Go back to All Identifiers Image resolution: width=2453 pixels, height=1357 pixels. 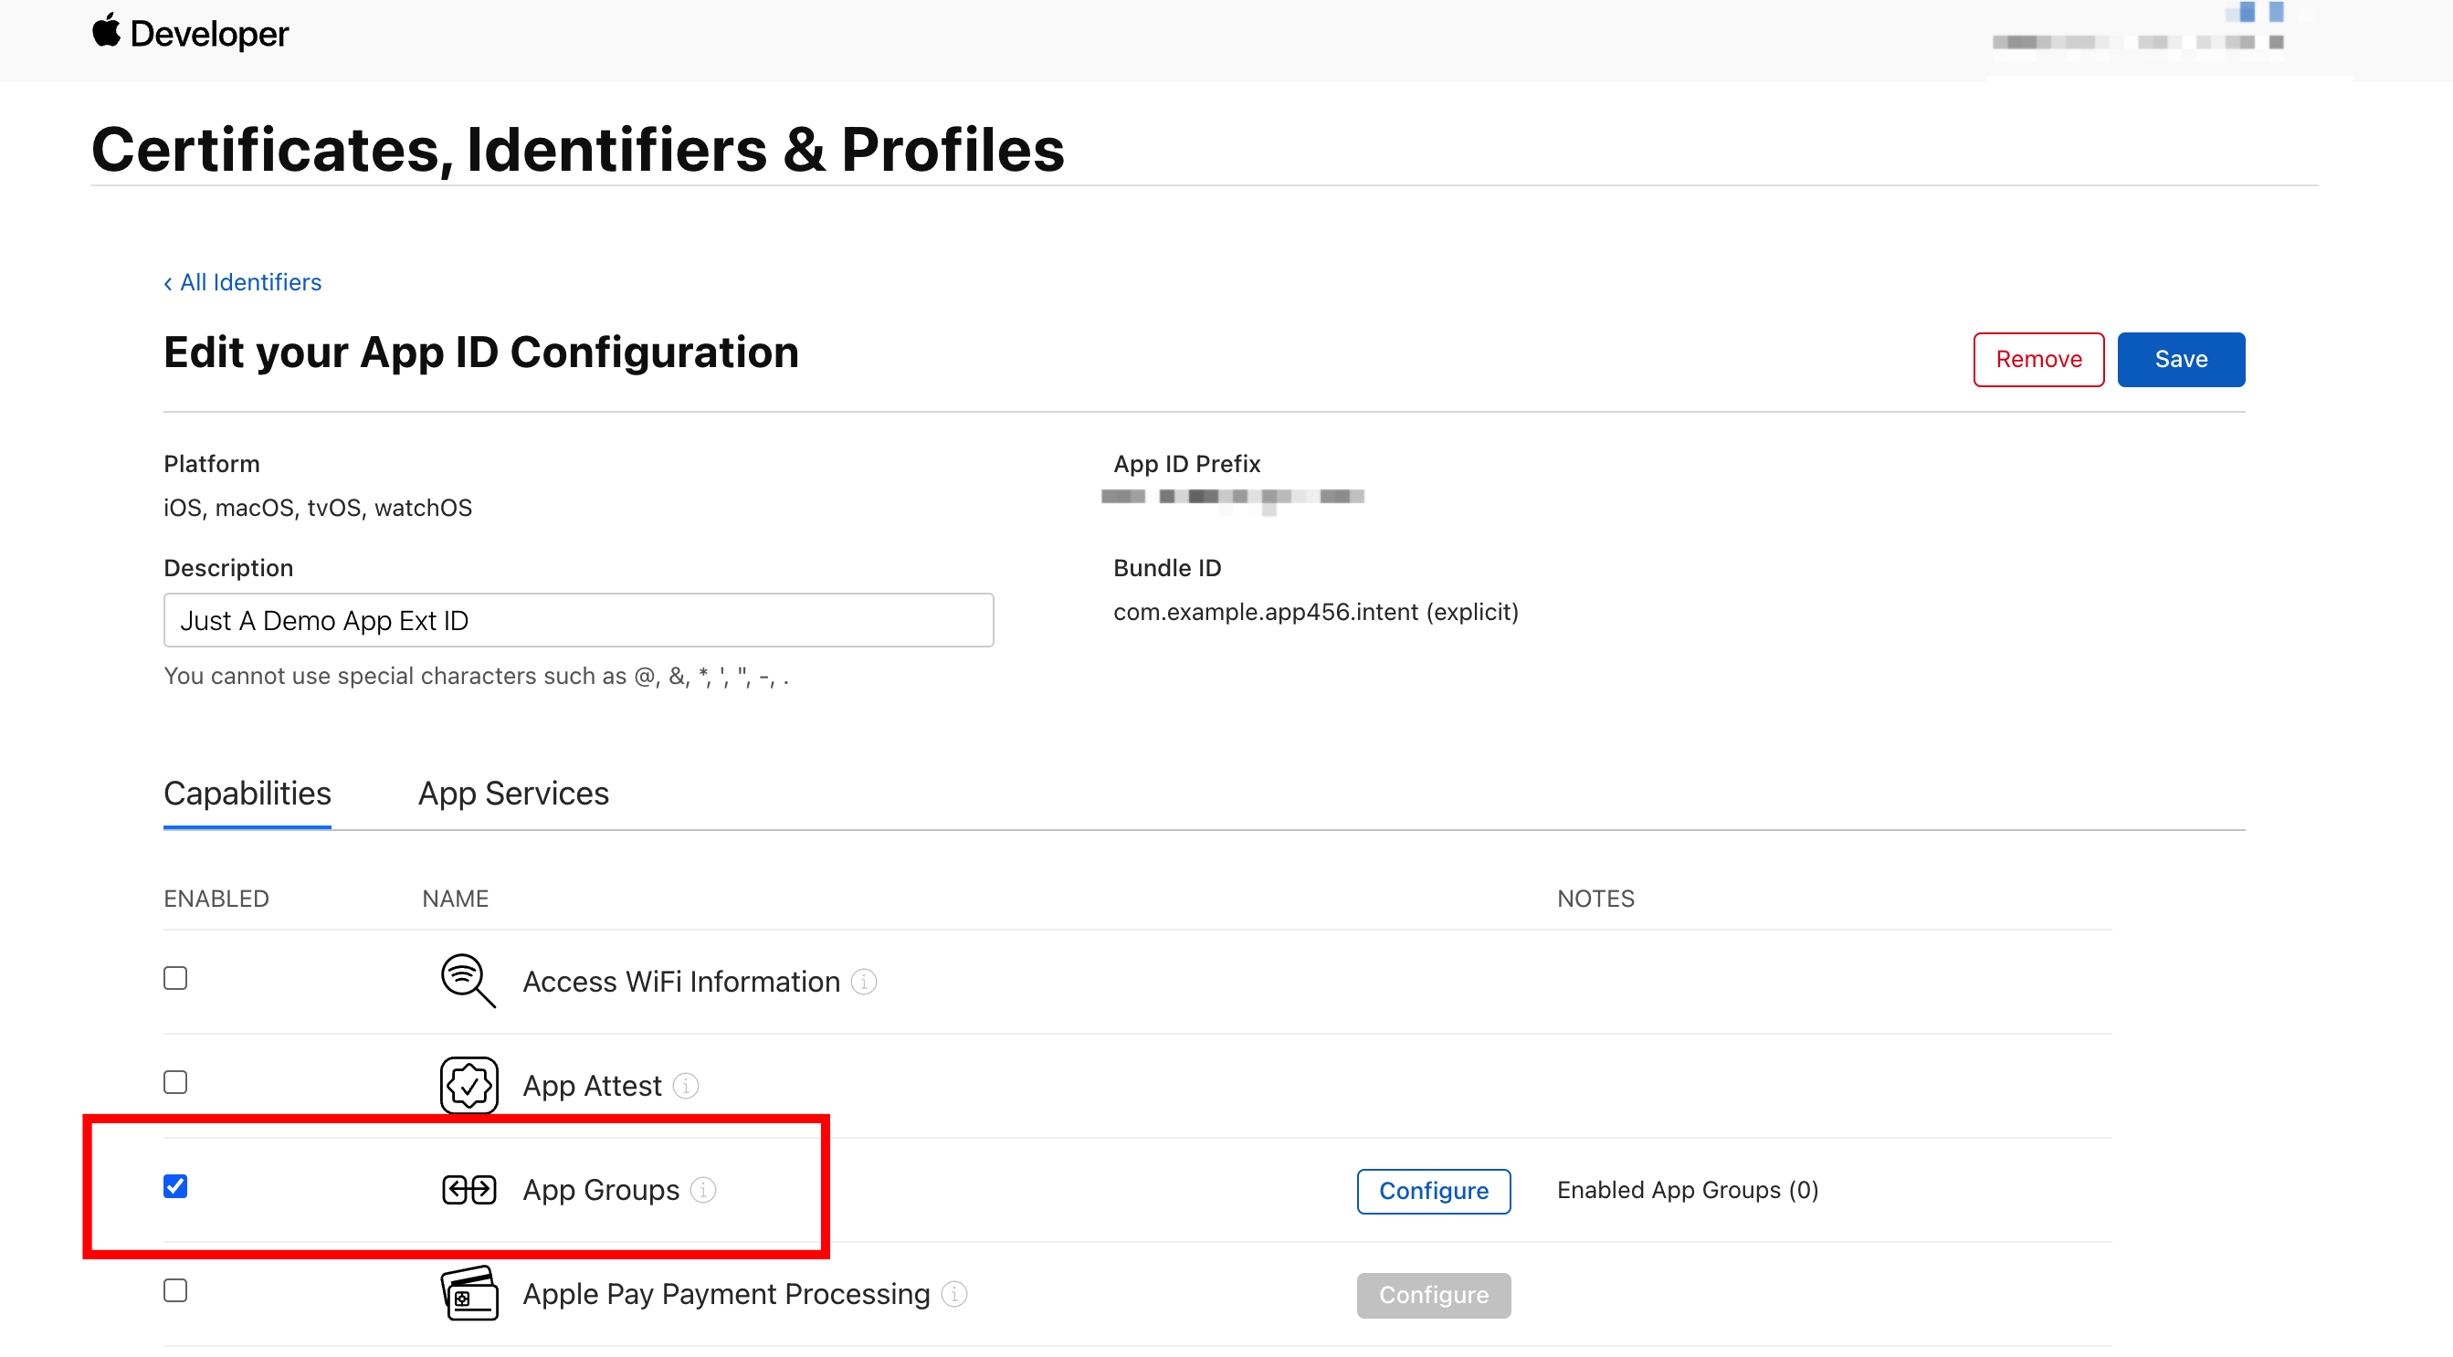click(x=243, y=283)
